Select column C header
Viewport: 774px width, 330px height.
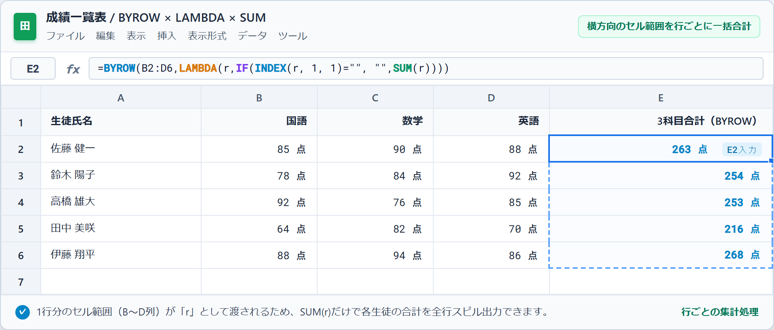coord(375,97)
